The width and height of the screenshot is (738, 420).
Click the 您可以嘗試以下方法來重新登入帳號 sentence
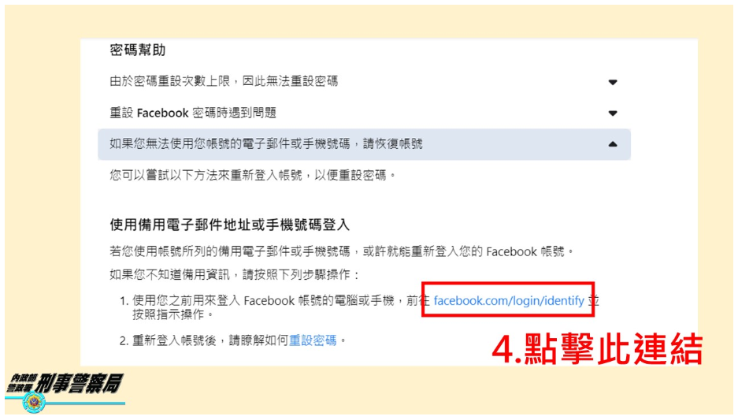click(253, 176)
